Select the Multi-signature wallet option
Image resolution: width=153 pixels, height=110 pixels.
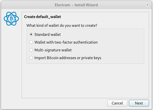tap(50, 50)
